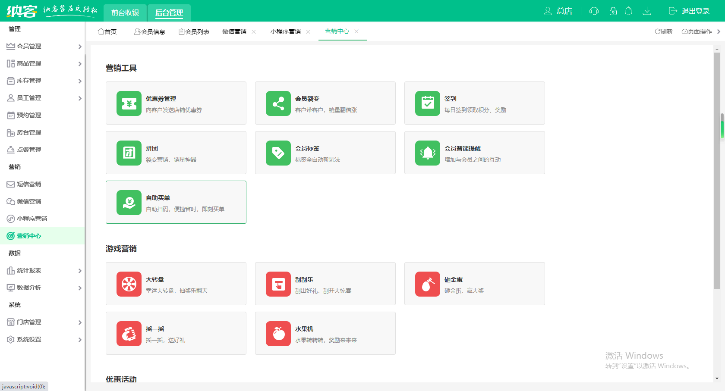Image resolution: width=725 pixels, height=391 pixels.
Task: Expand the 会员管理 sidebar section
Action: [43, 46]
